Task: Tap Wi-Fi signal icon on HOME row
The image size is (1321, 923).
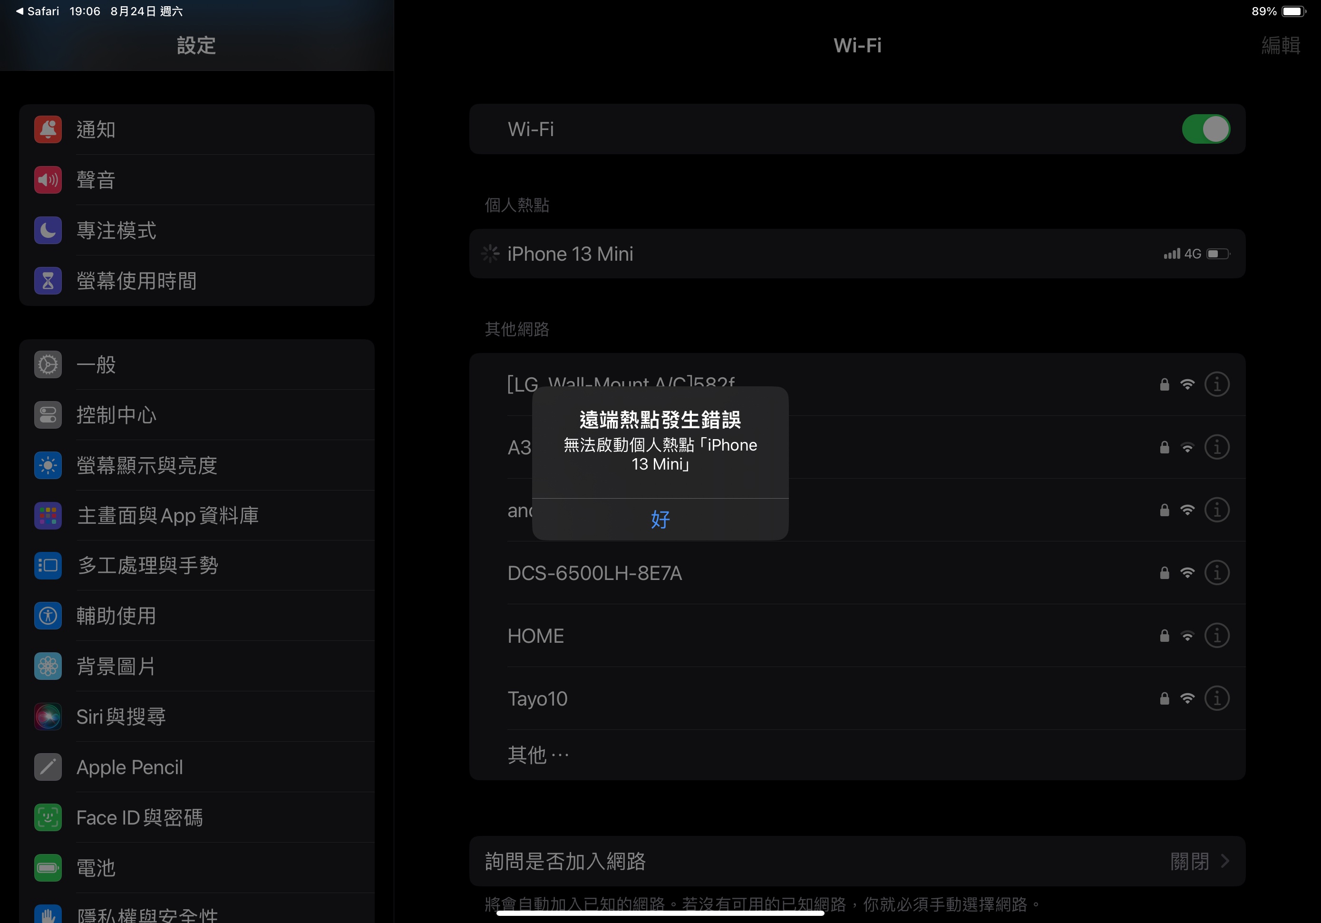Action: [x=1187, y=636]
